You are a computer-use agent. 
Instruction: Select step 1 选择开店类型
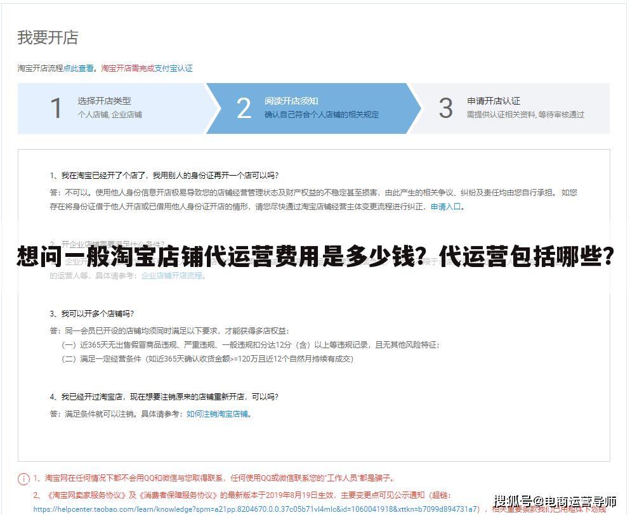click(111, 108)
